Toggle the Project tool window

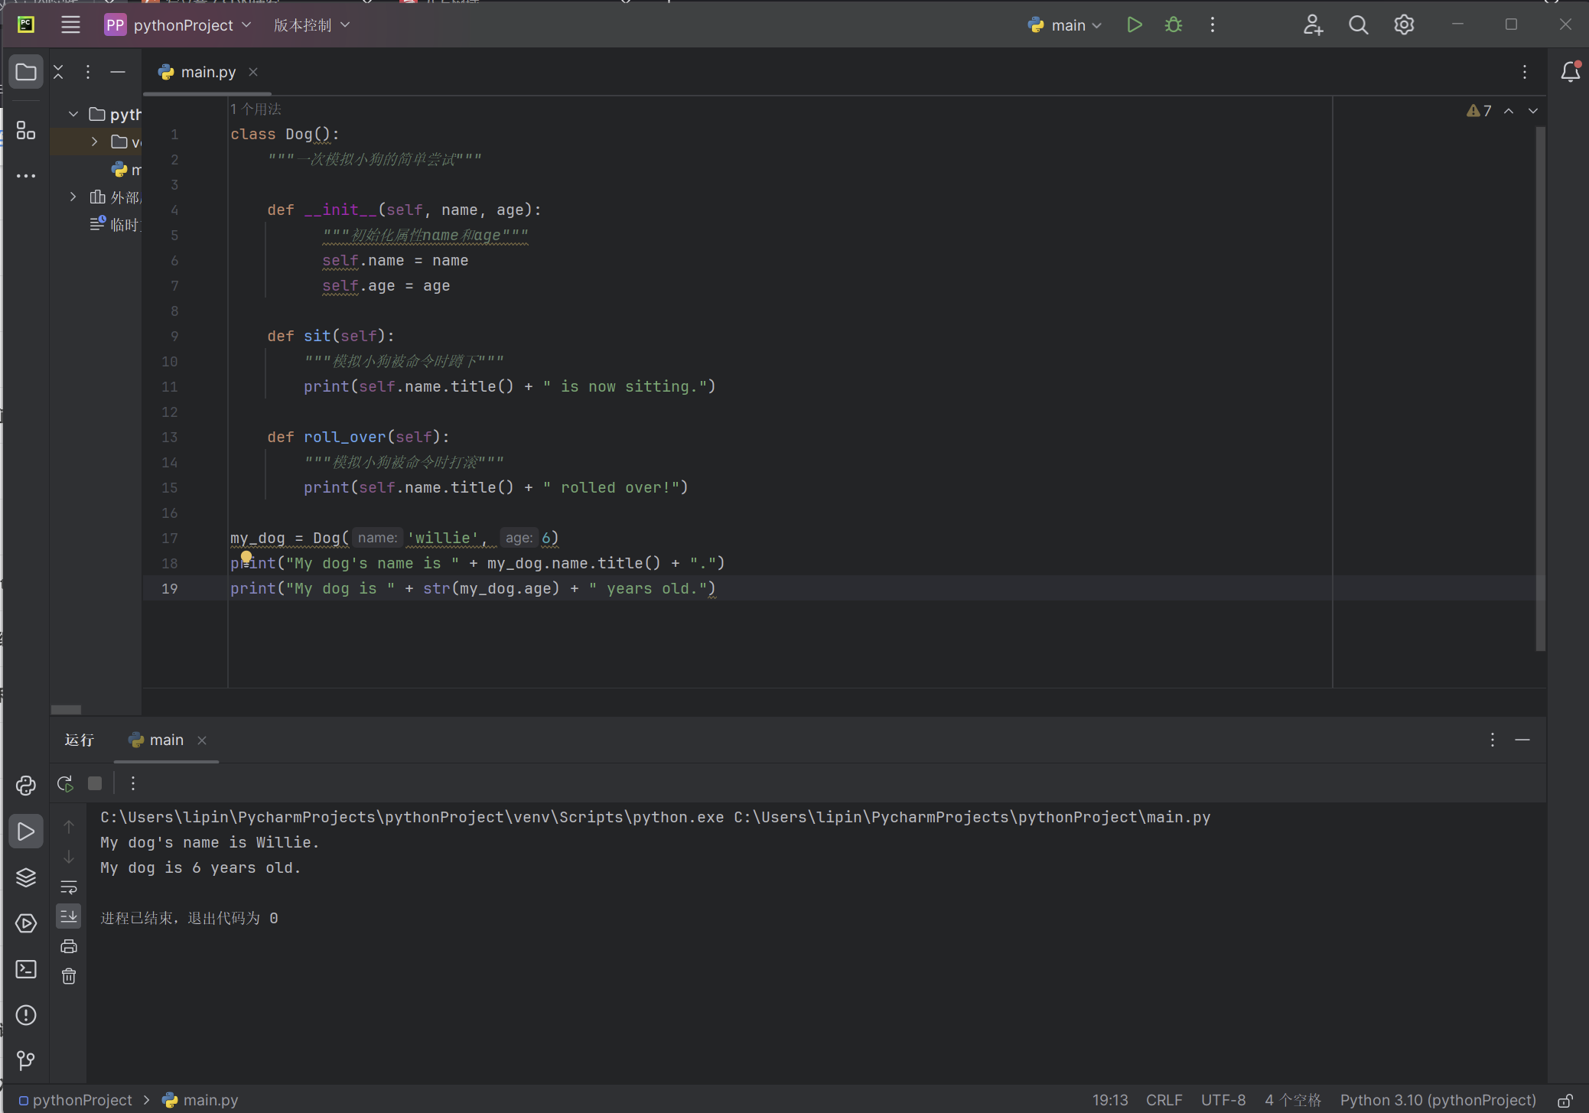[x=26, y=72]
